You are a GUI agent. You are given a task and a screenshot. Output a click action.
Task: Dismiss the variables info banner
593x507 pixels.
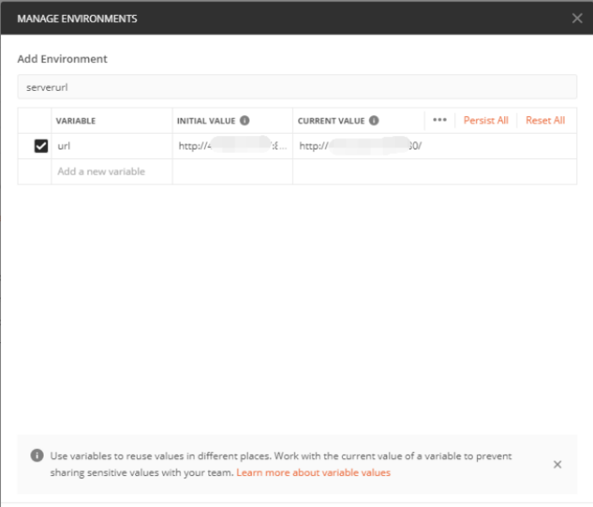pos(557,464)
